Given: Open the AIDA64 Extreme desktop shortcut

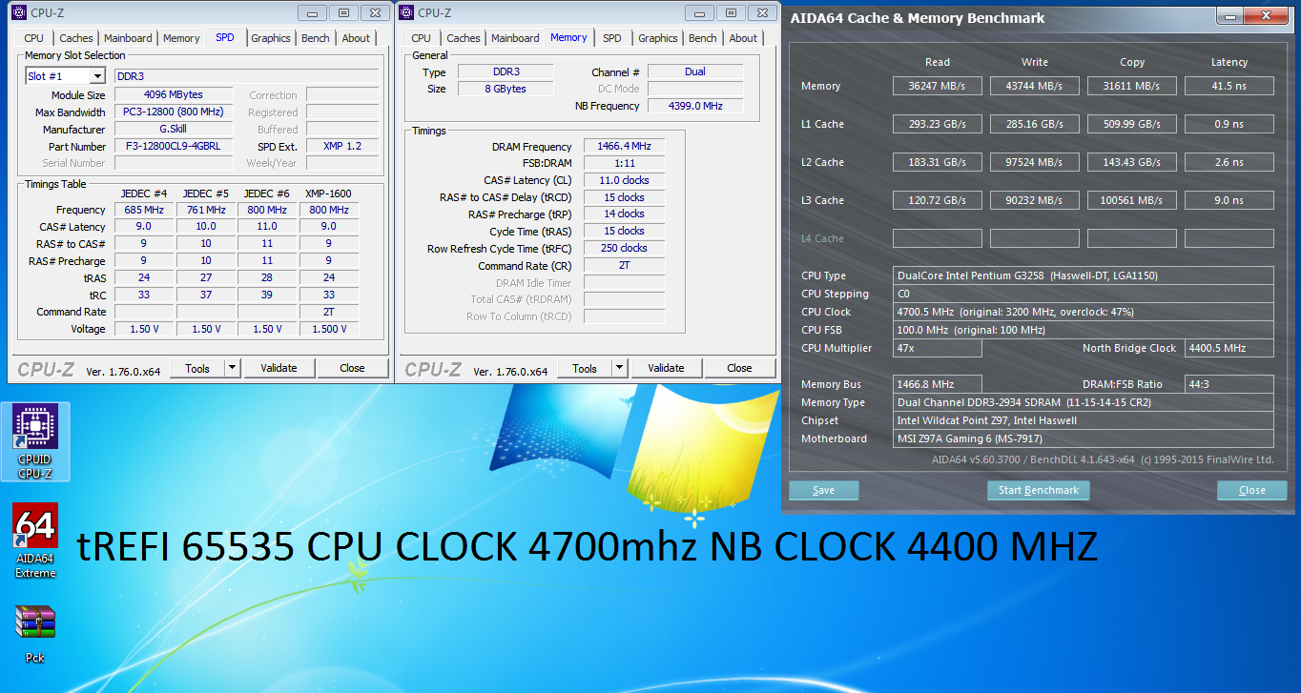Looking at the screenshot, I should [35, 540].
